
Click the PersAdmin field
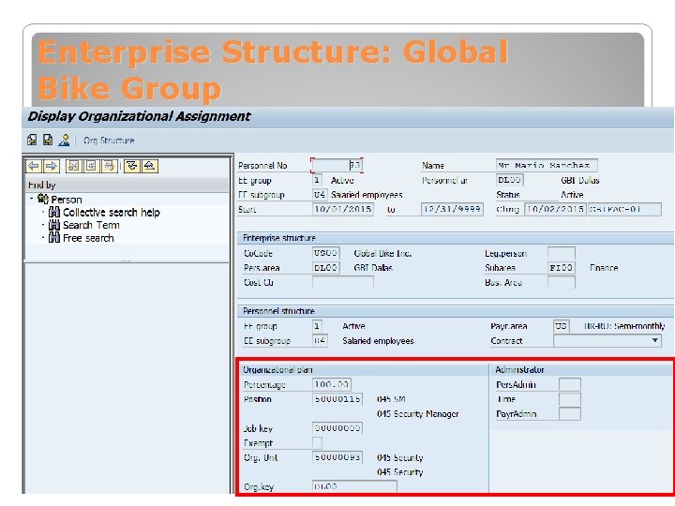pyautogui.click(x=570, y=384)
